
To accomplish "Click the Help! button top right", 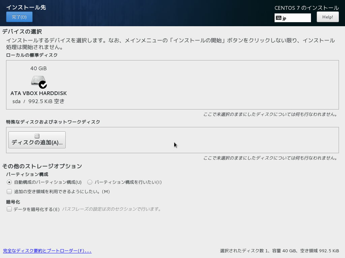I will [x=327, y=17].
